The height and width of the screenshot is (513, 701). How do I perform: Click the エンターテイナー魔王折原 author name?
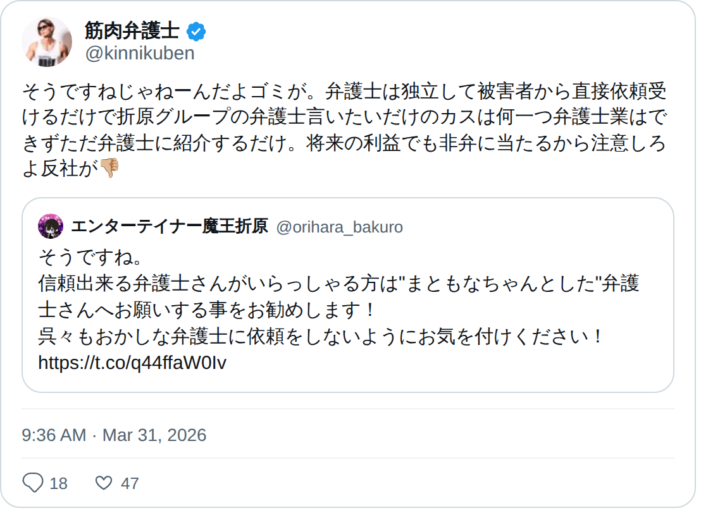(x=170, y=226)
